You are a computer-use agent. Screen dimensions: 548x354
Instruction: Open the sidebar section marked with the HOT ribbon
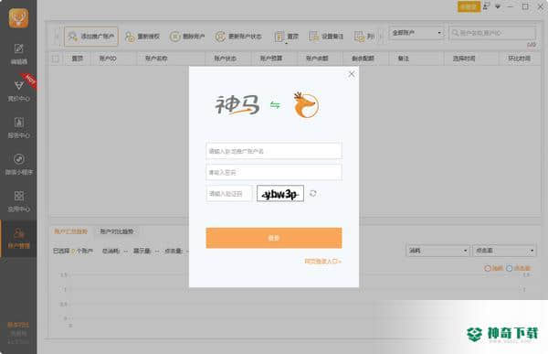(x=18, y=91)
